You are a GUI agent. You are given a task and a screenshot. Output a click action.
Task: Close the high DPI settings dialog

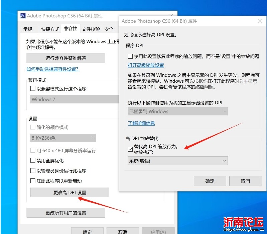click(x=260, y=21)
